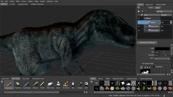Select the Clone tool
This screenshot has width=173, height=97.
58,85
